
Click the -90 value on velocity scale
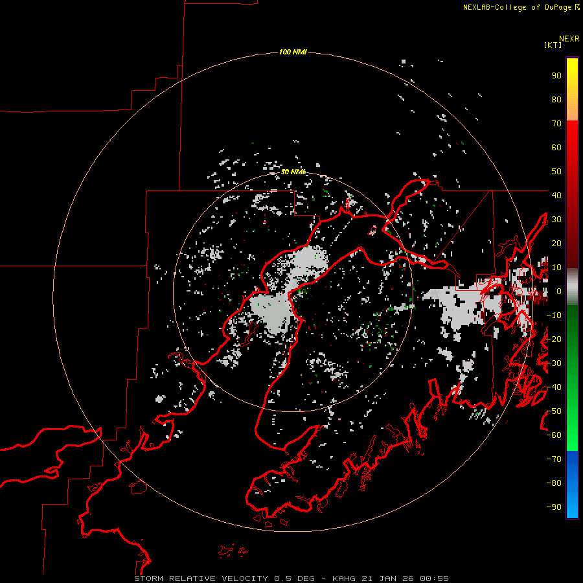point(554,507)
